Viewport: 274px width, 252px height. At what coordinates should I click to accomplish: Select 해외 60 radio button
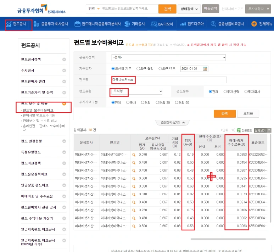(x=177, y=102)
